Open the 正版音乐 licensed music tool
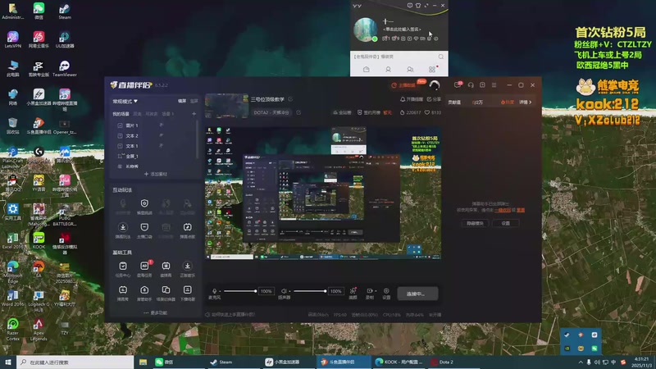 [x=188, y=269]
